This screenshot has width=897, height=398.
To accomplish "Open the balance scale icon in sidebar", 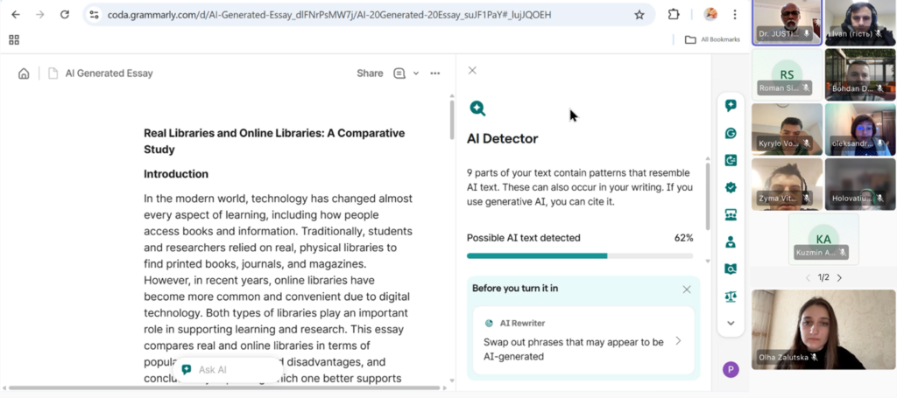I will (x=731, y=297).
